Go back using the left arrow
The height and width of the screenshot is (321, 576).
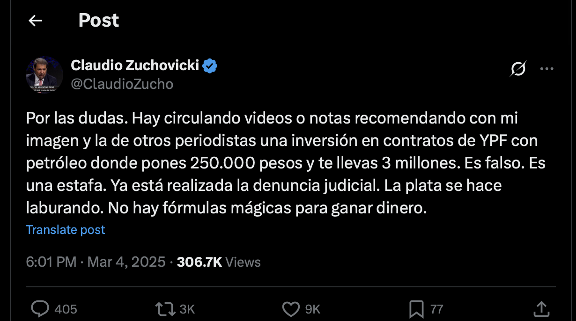36,21
